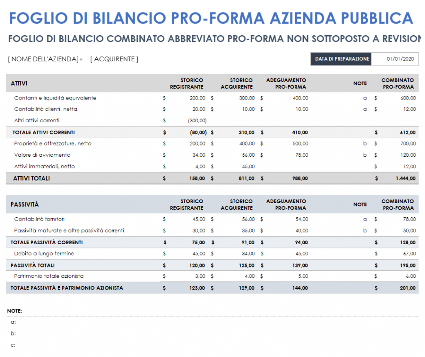
Task: Click the Contabilità fornitori row label
Action: point(39,219)
